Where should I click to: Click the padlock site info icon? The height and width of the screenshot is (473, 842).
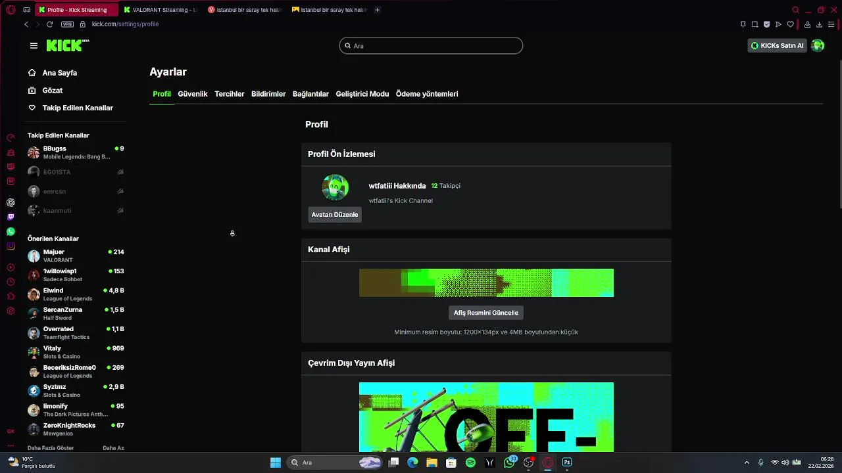click(82, 24)
